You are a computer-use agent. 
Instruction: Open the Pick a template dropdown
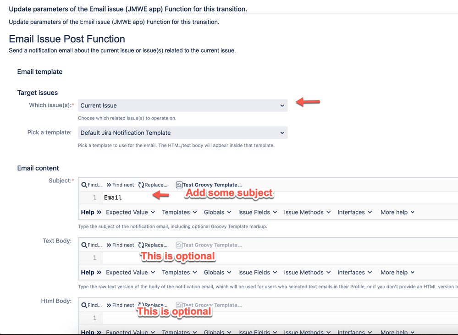[x=182, y=132]
